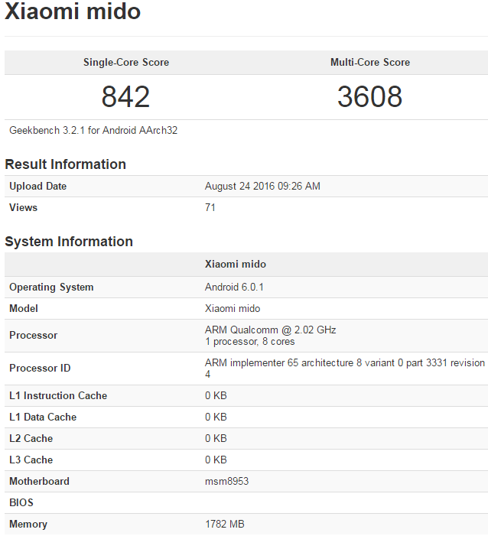Click the Views count 71
Image resolution: width=488 pixels, height=536 pixels.
coord(210,207)
